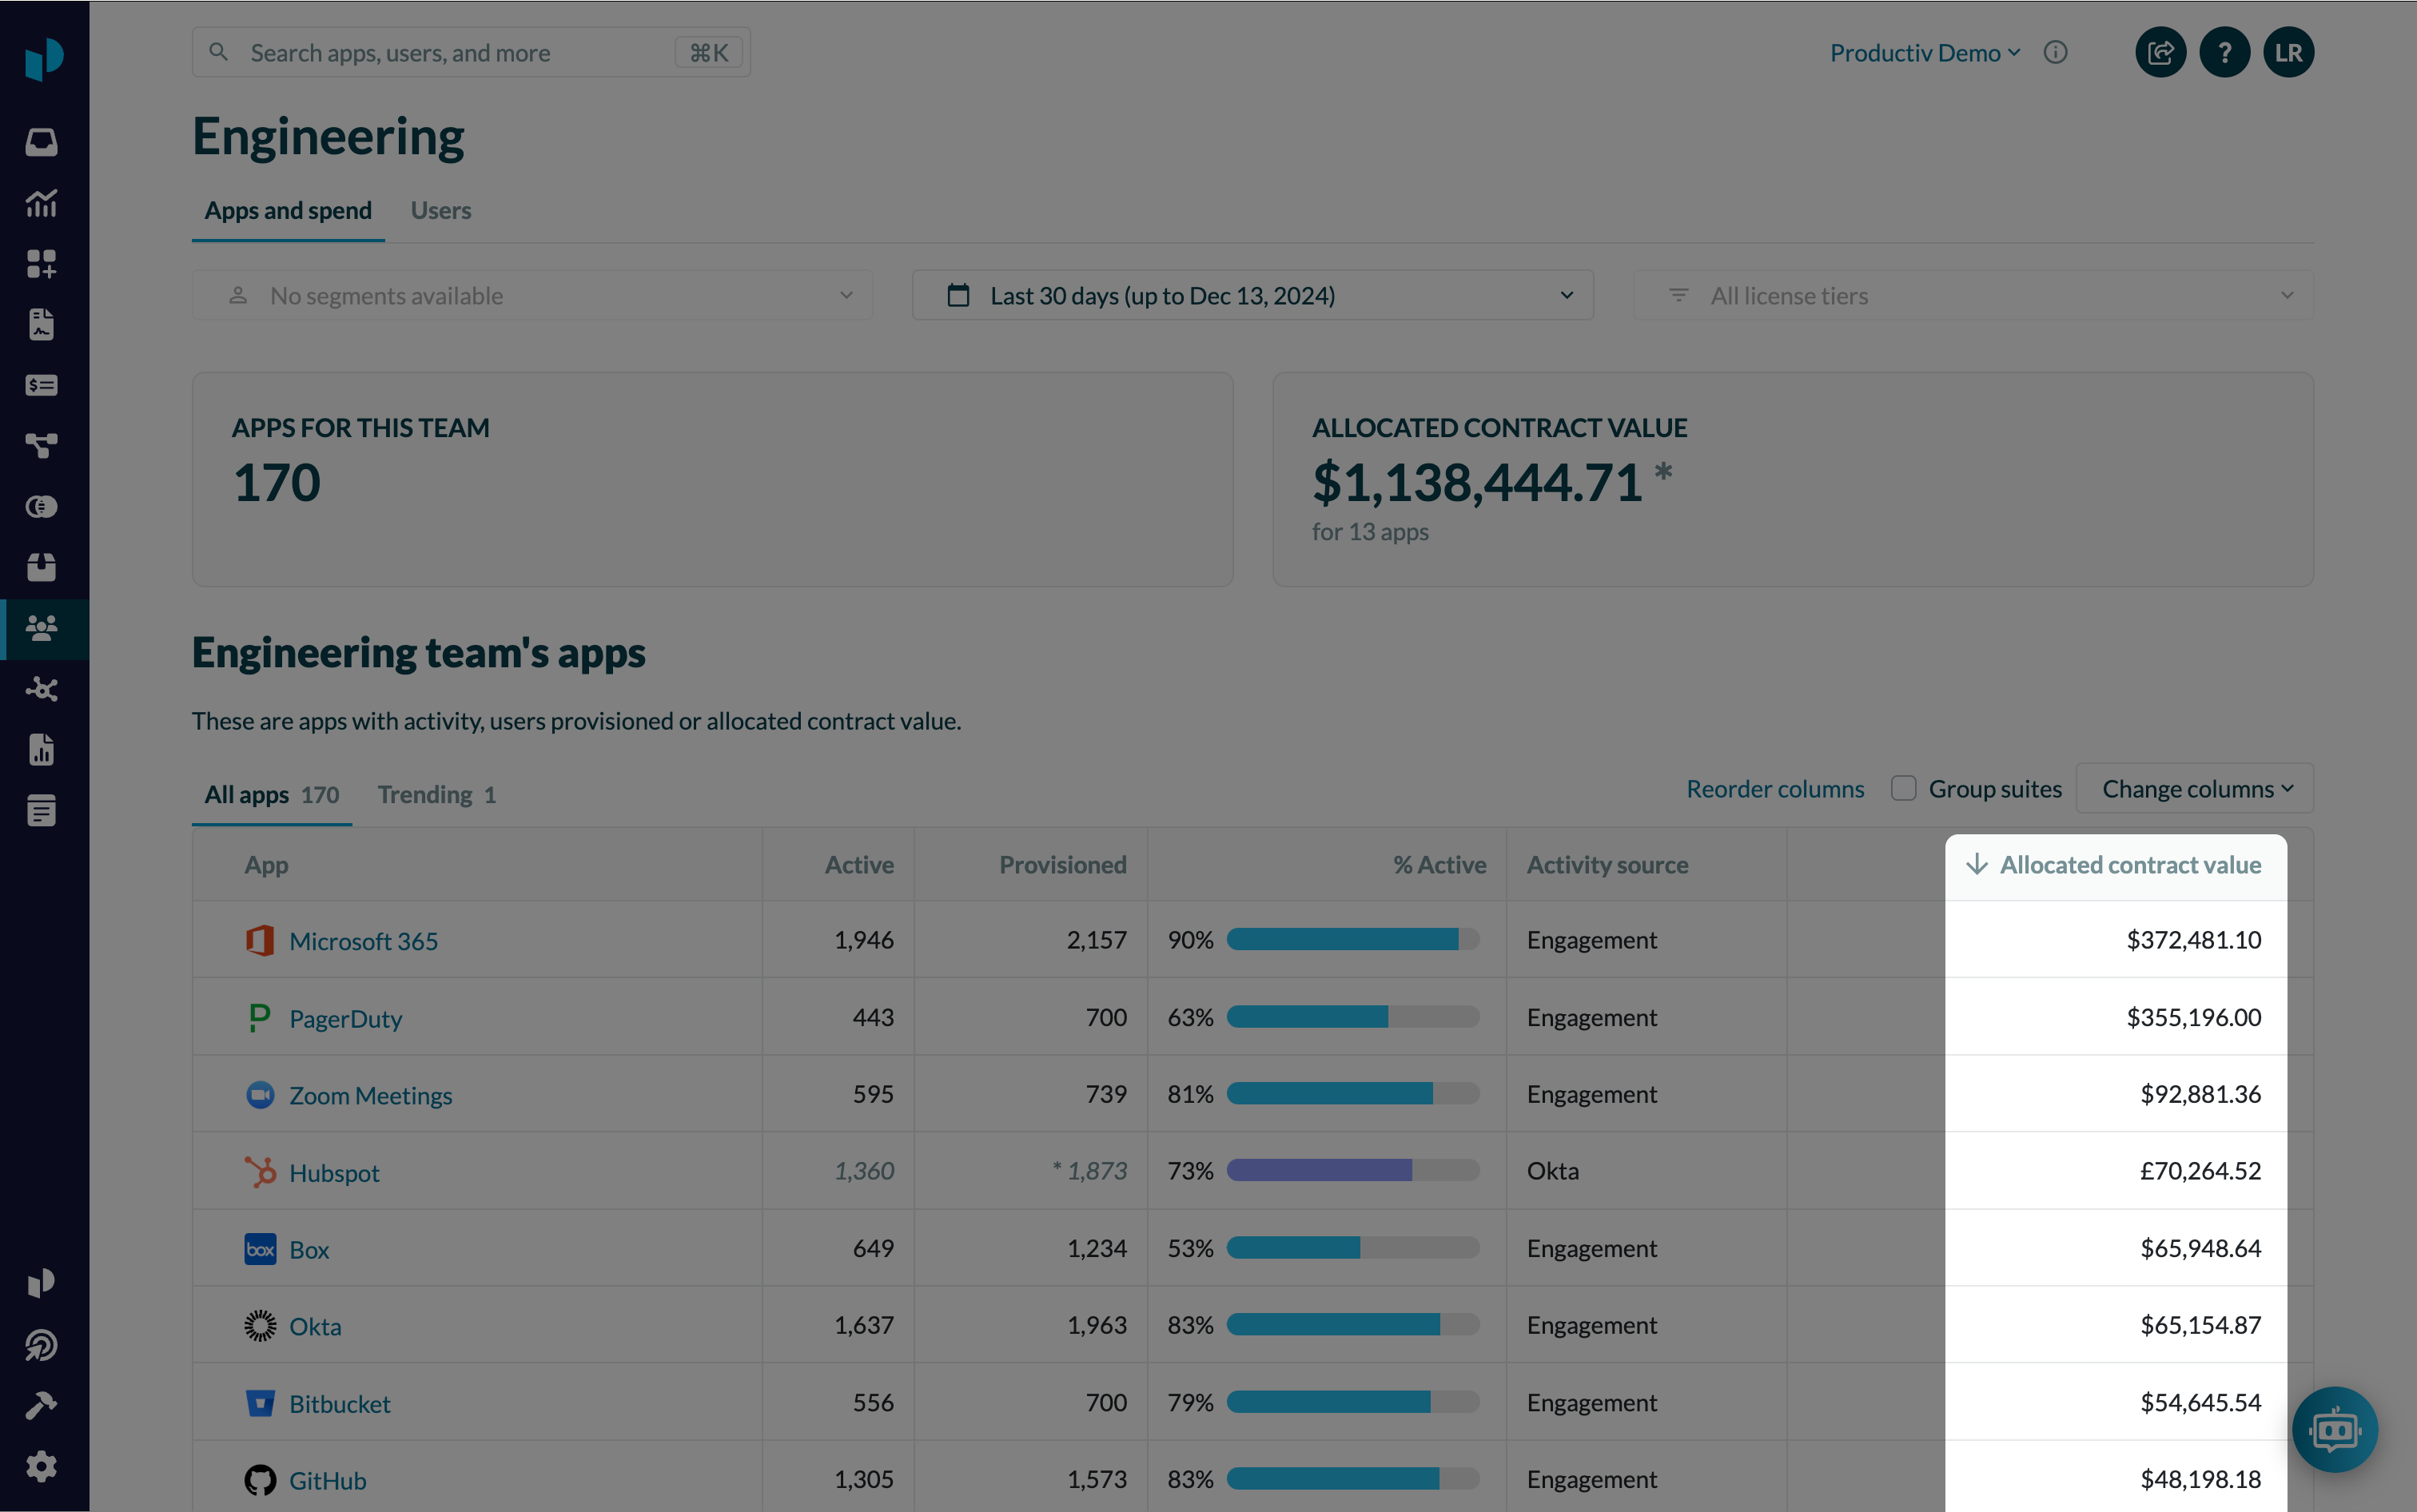Screen dimensions: 2417x1512
Task: Click the settings gear sidebar icon
Action: (41, 1466)
